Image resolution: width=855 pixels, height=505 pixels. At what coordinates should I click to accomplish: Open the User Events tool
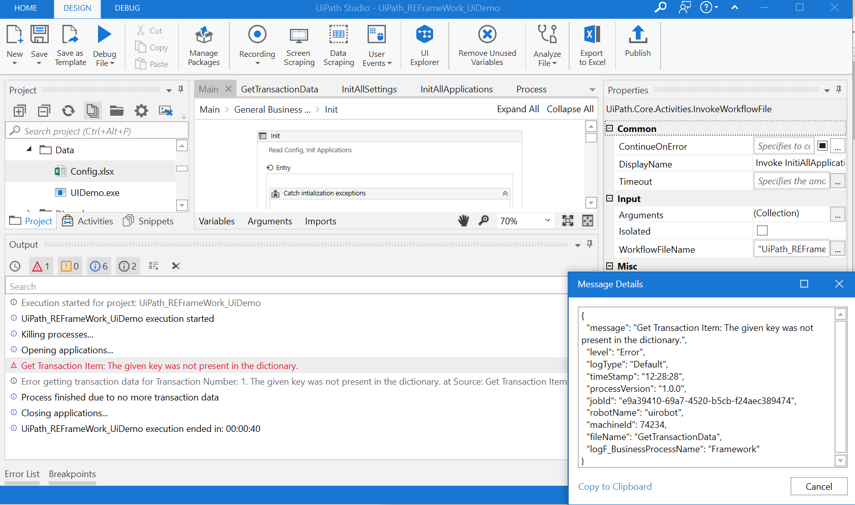[x=377, y=46]
